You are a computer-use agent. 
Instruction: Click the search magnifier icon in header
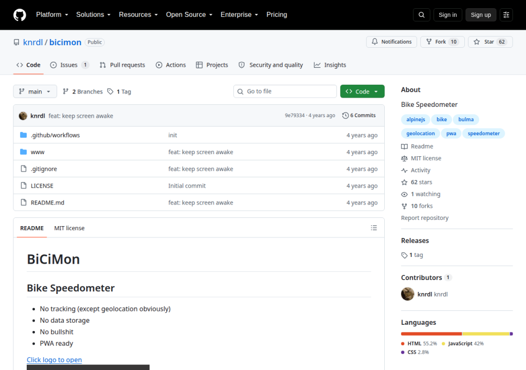(422, 15)
